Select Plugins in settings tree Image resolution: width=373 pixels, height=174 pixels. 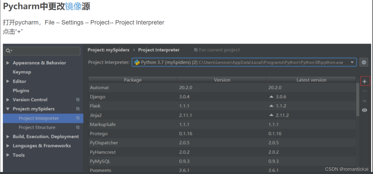(x=21, y=91)
